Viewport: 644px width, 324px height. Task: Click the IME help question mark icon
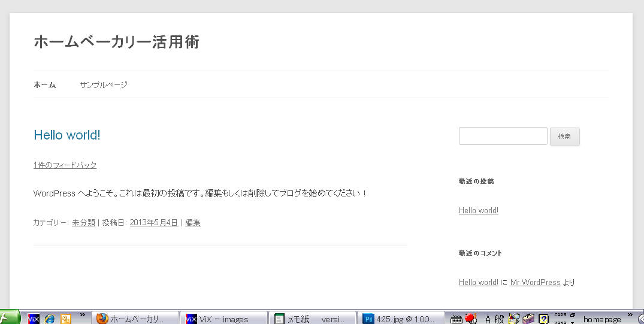coord(544,319)
